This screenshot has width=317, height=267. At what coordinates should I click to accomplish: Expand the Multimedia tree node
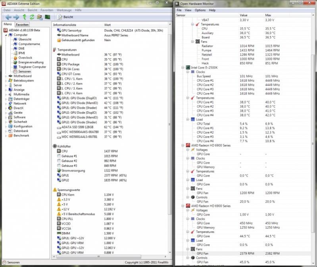coord(6,94)
